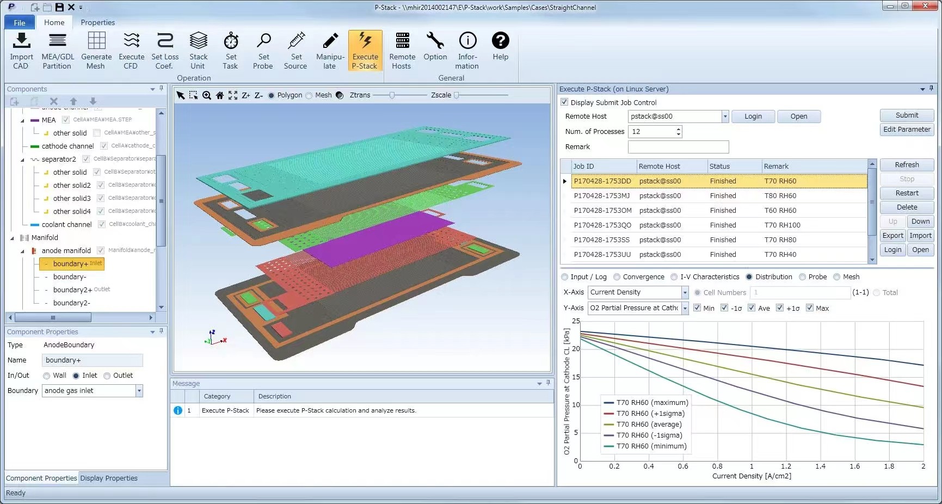The width and height of the screenshot is (942, 504).
Task: Open Remote Hosts settings
Action: pos(402,51)
